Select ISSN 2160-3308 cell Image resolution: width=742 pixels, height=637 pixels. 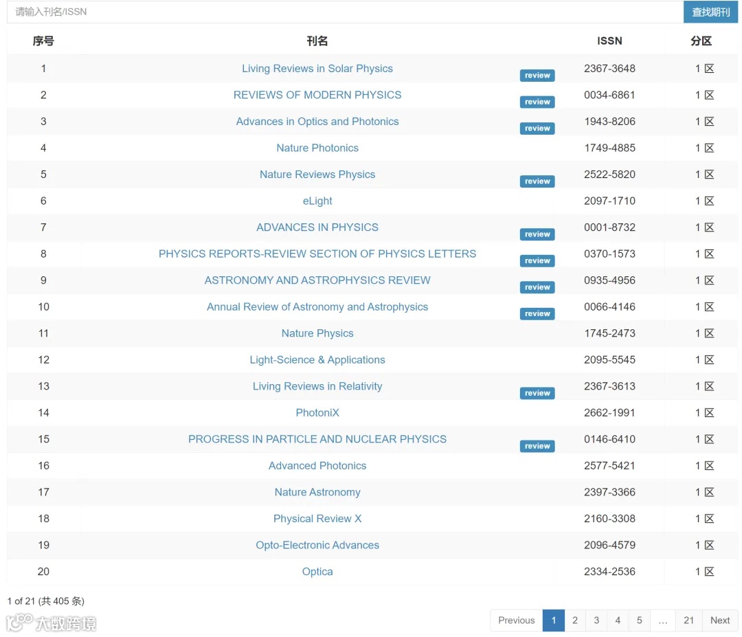pyautogui.click(x=609, y=519)
